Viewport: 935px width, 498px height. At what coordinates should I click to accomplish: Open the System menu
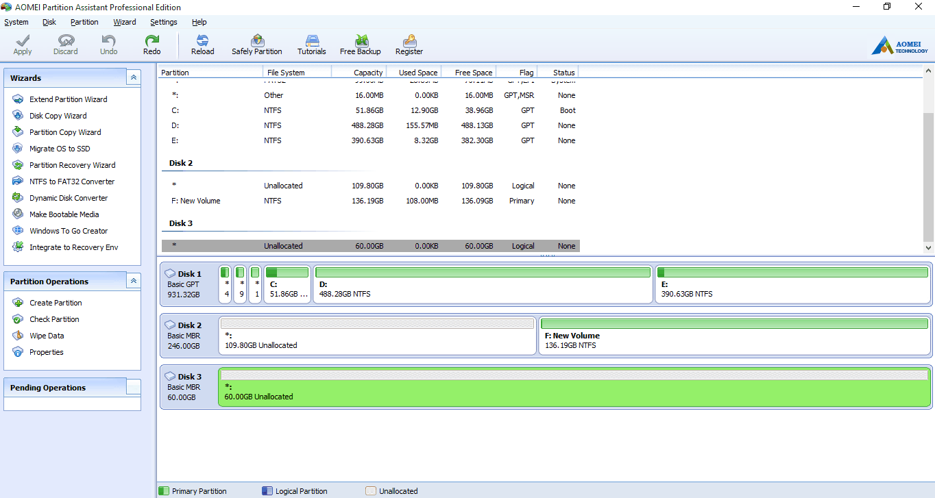pyautogui.click(x=16, y=22)
